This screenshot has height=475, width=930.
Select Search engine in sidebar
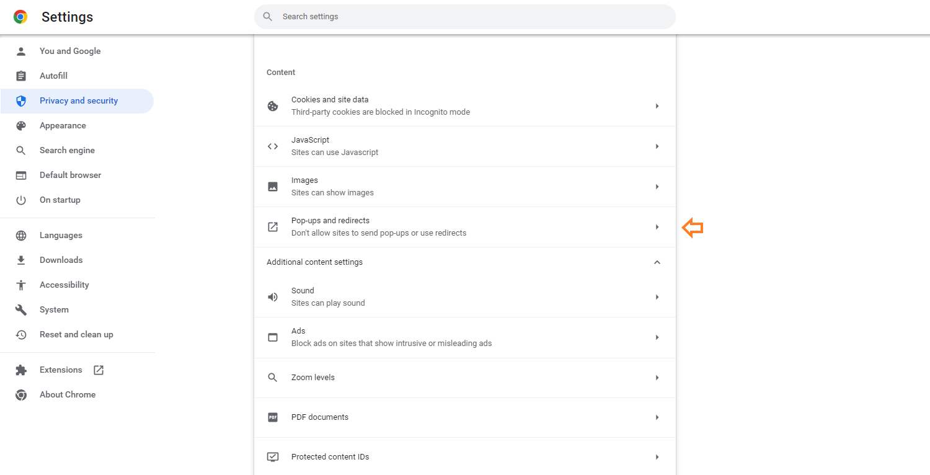[x=67, y=151]
